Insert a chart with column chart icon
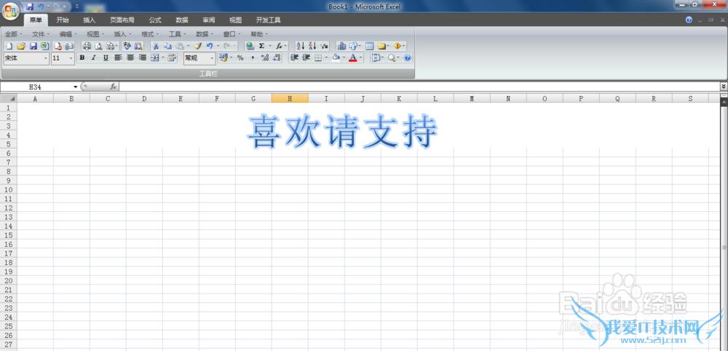This screenshot has height=351, width=728. pos(341,46)
